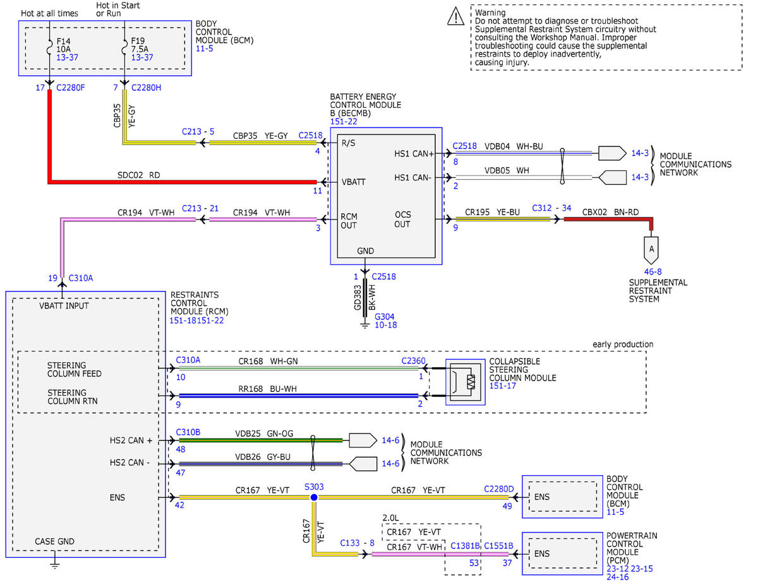This screenshot has height=585, width=758.
Task: Click the warning triangle icon
Action: 455,17
